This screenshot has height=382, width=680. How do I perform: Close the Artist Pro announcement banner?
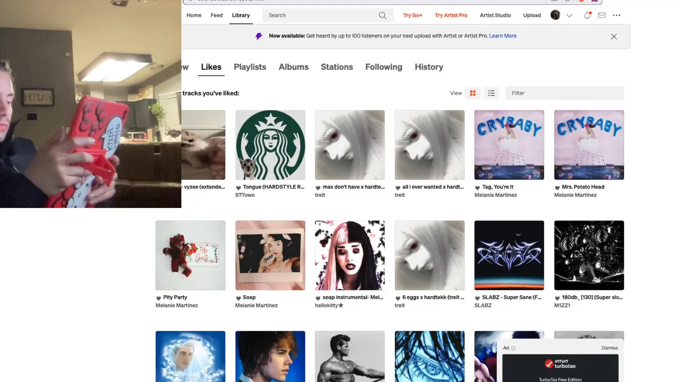[614, 37]
